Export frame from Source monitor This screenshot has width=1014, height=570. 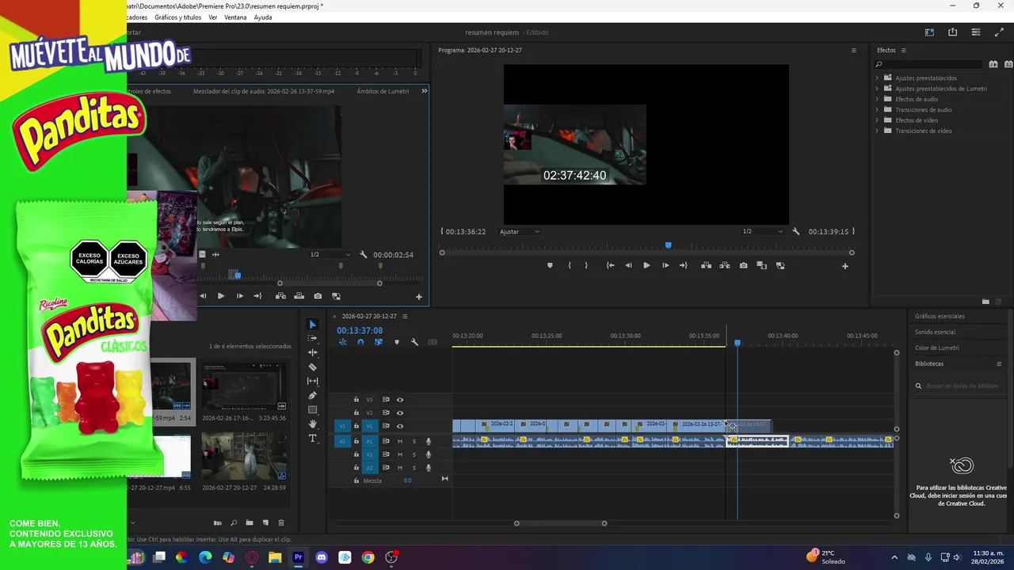click(318, 296)
